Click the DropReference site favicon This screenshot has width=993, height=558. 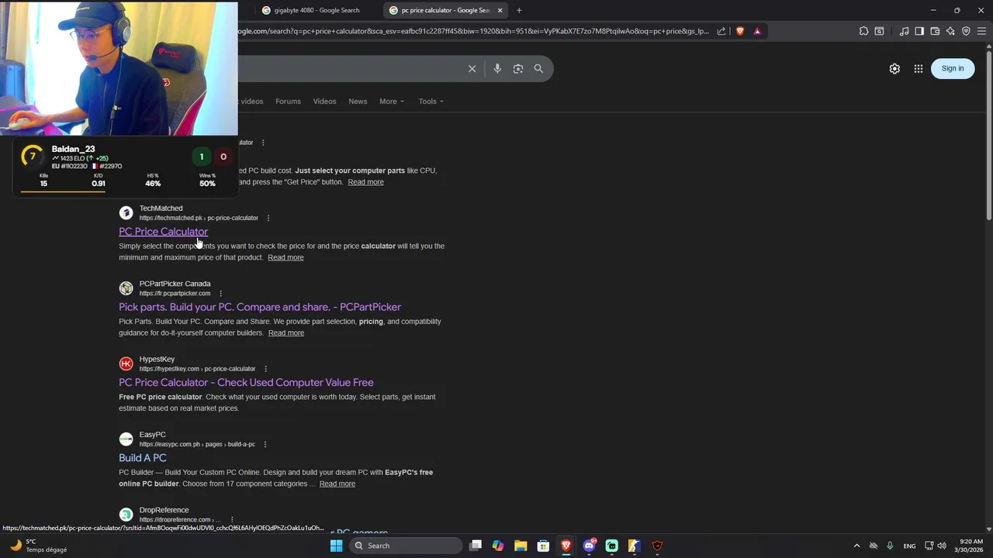tap(126, 515)
